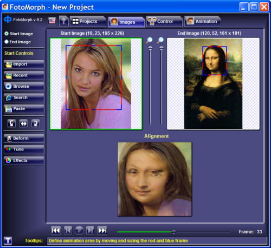Image resolution: width=271 pixels, height=248 pixels.
Task: Play the morph animation
Action: [x=79, y=231]
